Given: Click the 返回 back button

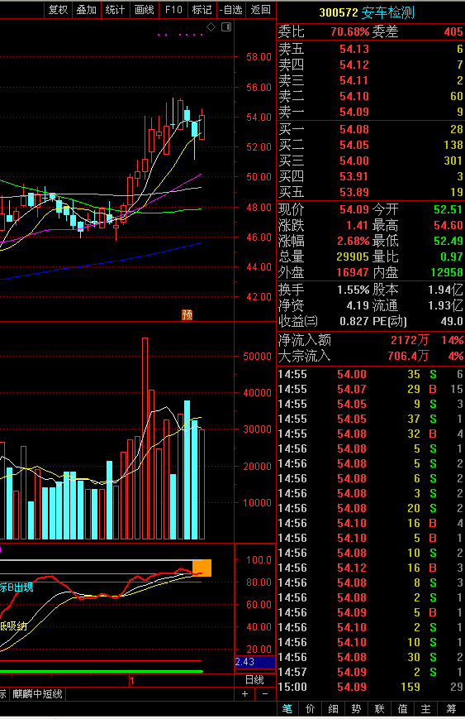Looking at the screenshot, I should (x=260, y=10).
